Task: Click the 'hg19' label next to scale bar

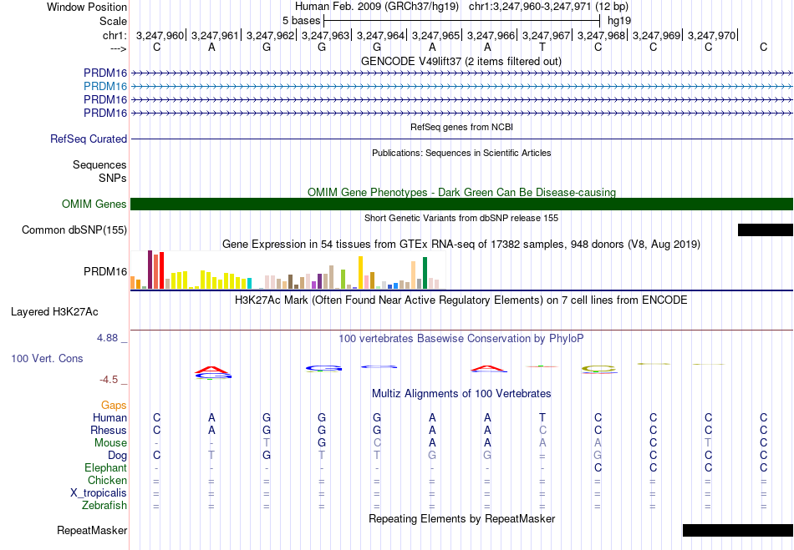Action: [619, 21]
